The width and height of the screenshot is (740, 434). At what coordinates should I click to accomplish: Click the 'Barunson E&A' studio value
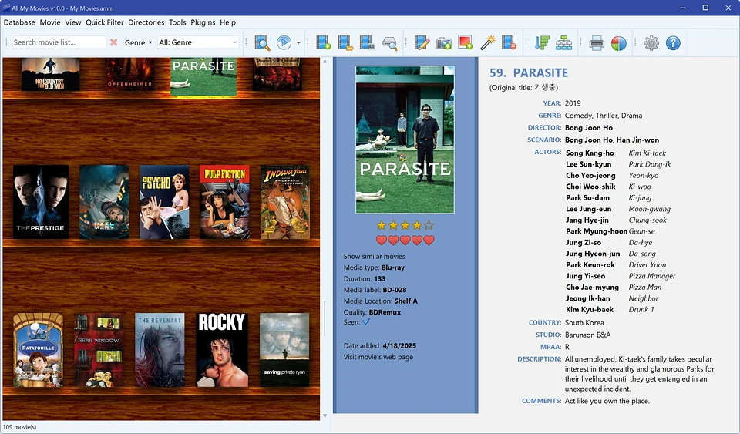point(587,335)
